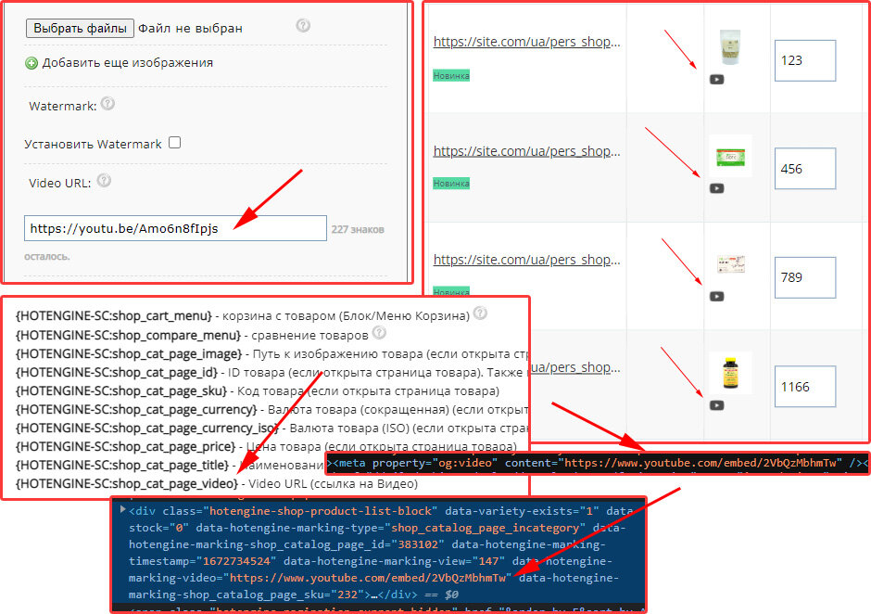Enable the Установить Watermark checkbox
871x614 pixels.
click(174, 143)
